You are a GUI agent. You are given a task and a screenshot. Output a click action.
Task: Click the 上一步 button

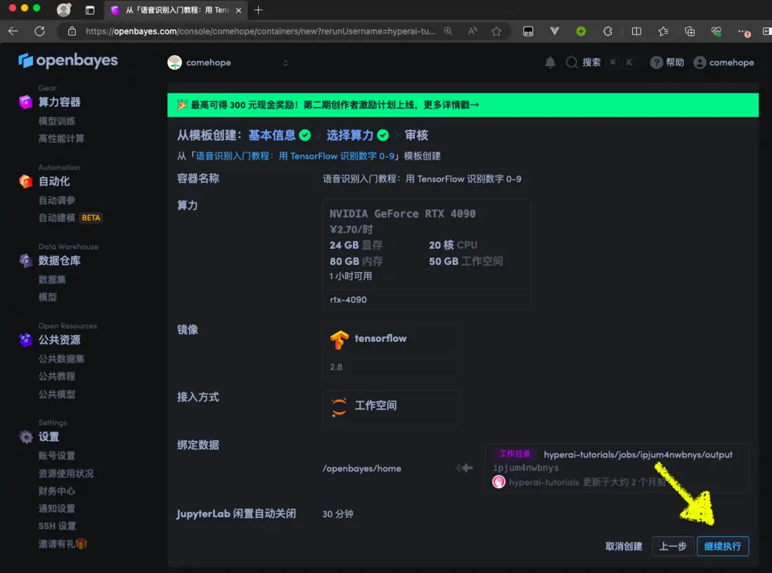pos(673,546)
